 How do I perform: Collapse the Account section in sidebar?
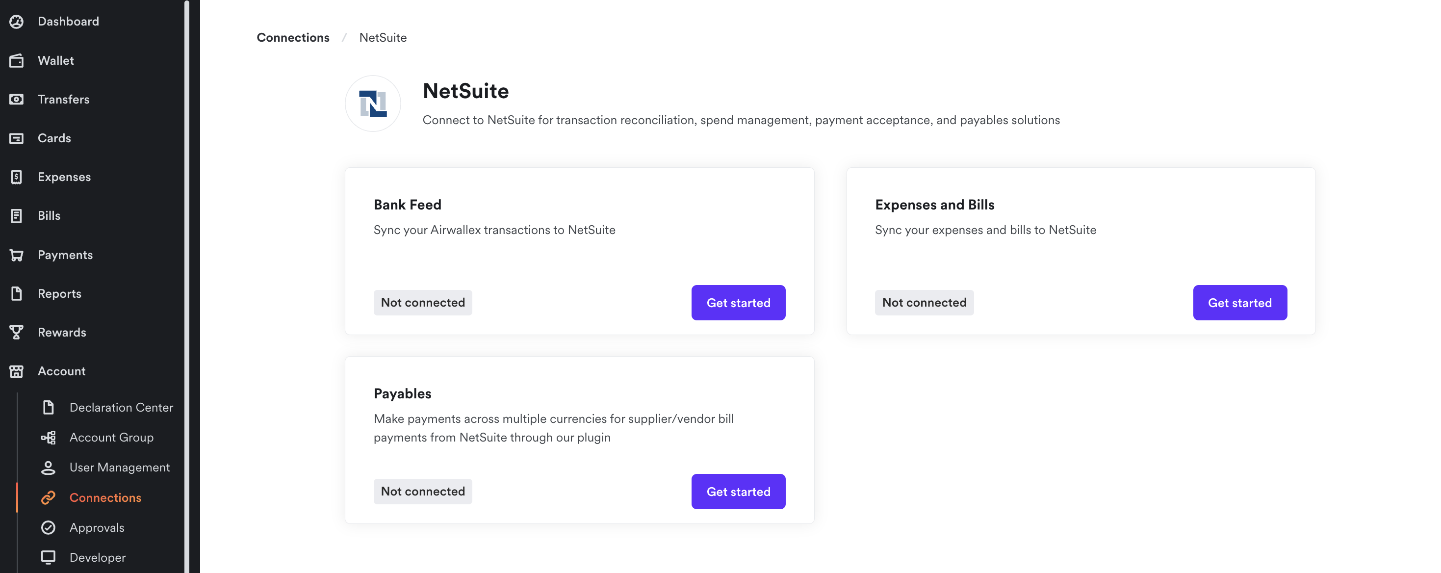click(x=61, y=371)
